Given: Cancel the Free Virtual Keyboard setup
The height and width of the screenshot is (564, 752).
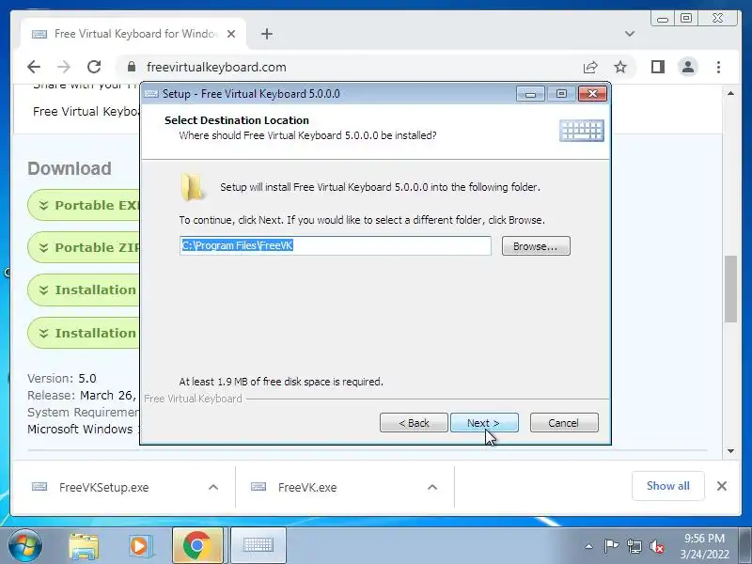Looking at the screenshot, I should (x=564, y=422).
